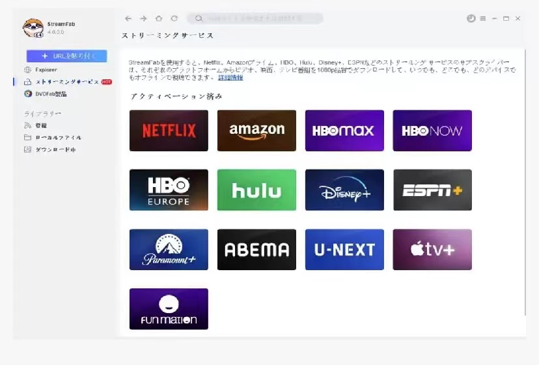Open the Disney+ service tile

[344, 190]
